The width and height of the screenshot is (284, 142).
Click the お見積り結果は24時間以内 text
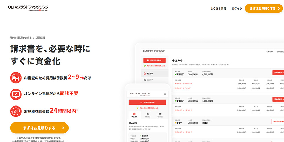point(50,110)
